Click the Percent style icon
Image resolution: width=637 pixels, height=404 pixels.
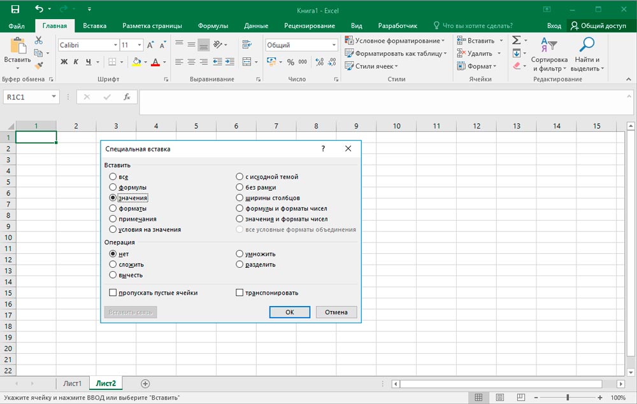[290, 62]
